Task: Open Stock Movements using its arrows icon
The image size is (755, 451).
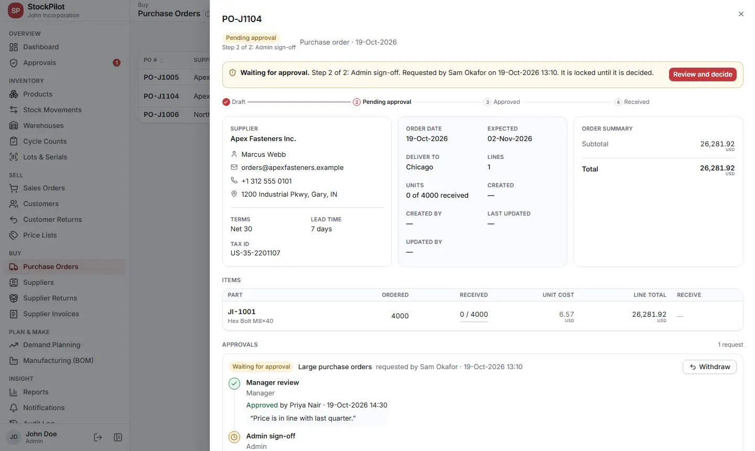Action: coord(14,110)
